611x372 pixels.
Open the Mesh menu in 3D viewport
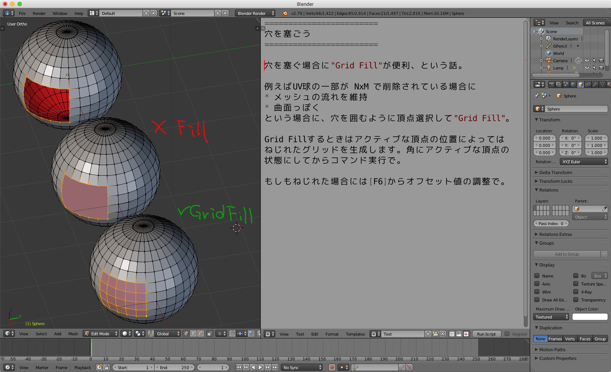[x=73, y=334]
